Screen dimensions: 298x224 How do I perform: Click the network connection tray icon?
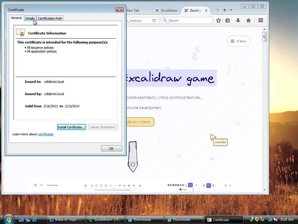pos(270,219)
